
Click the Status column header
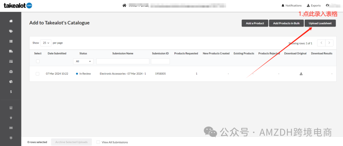(83, 54)
